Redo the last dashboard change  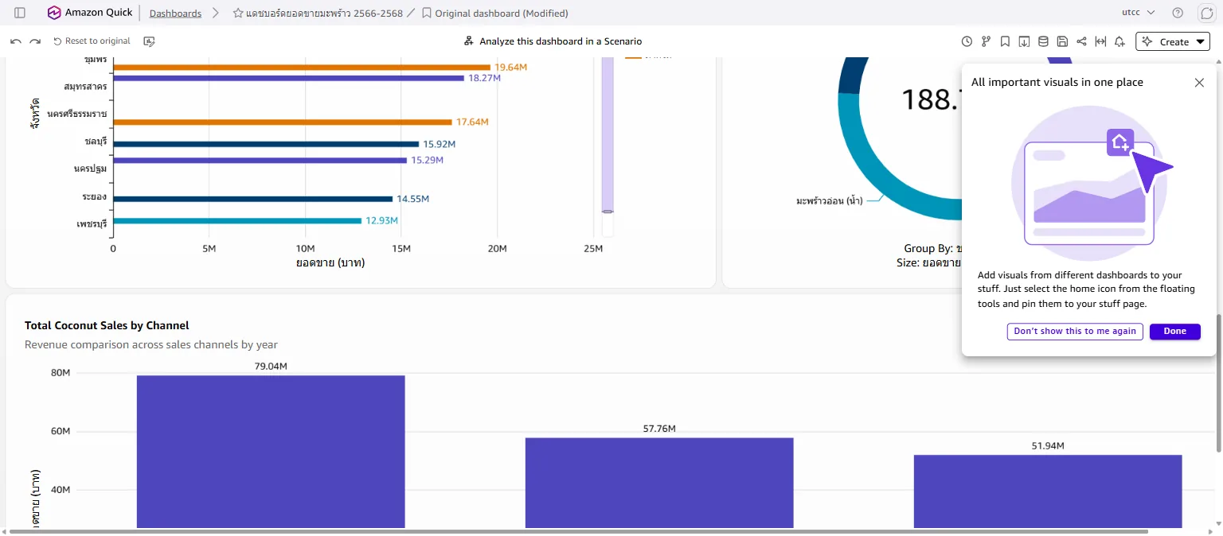(x=35, y=41)
